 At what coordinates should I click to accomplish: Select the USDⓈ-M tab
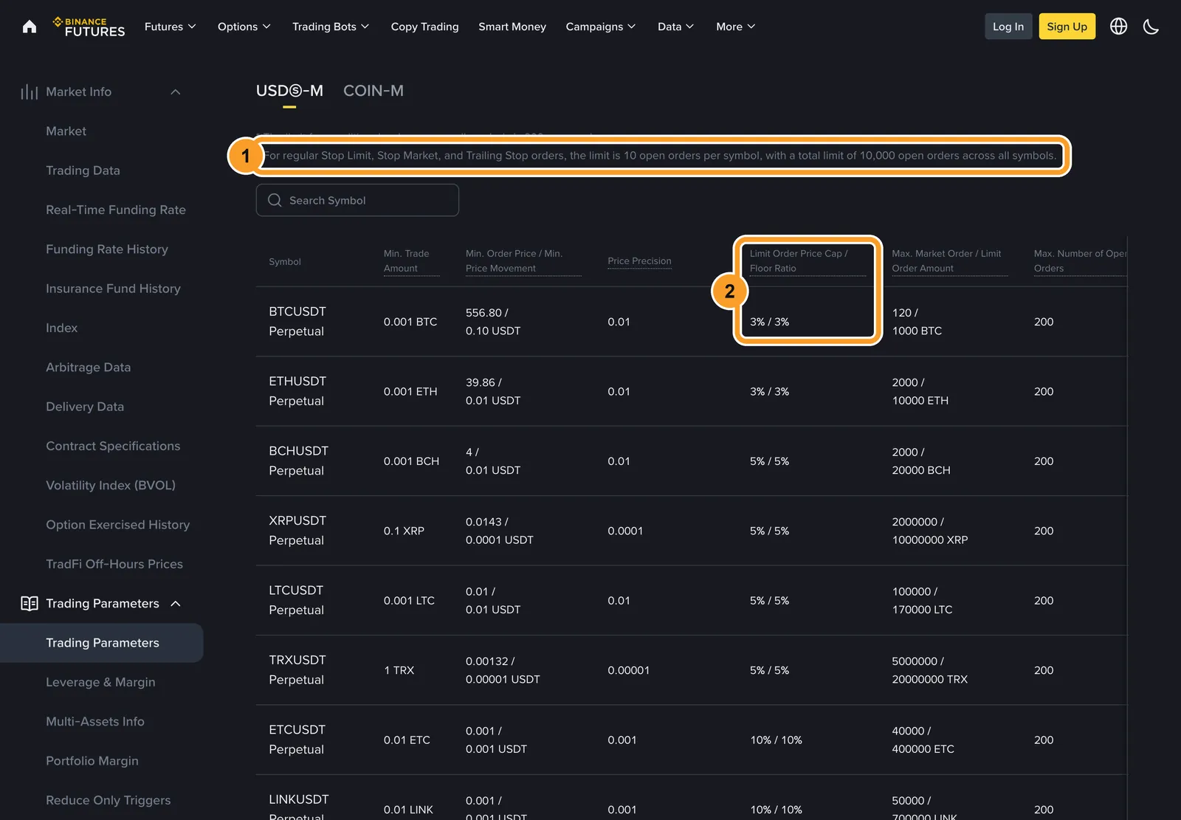click(289, 91)
